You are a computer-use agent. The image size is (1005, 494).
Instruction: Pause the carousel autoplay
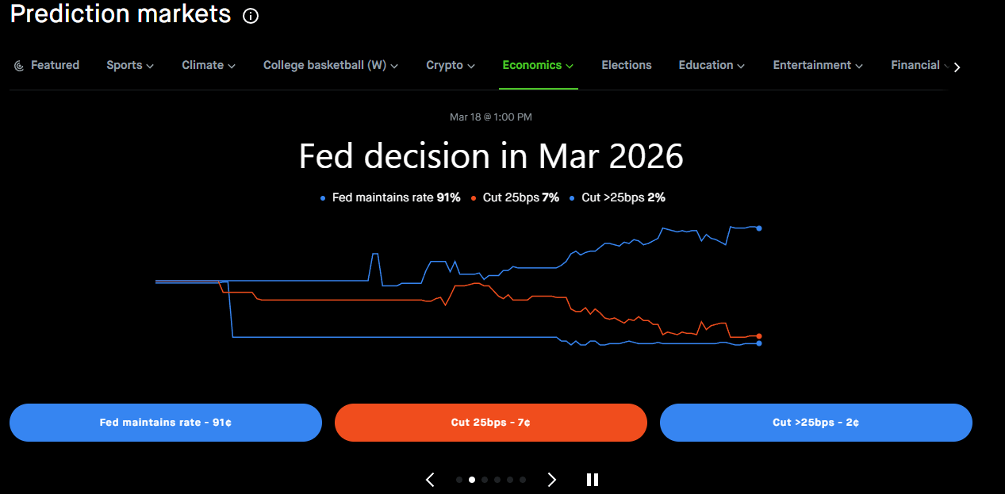tap(592, 479)
